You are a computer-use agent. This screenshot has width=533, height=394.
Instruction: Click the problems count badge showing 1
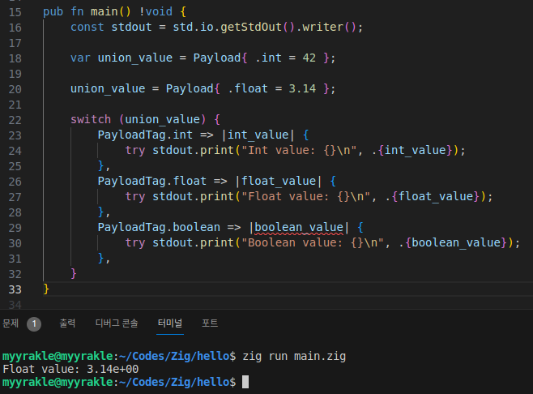[x=34, y=323]
